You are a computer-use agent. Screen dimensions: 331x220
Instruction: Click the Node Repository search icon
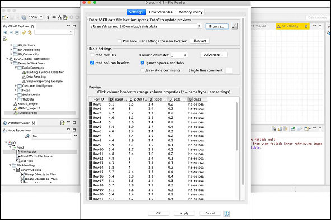tap(27, 136)
